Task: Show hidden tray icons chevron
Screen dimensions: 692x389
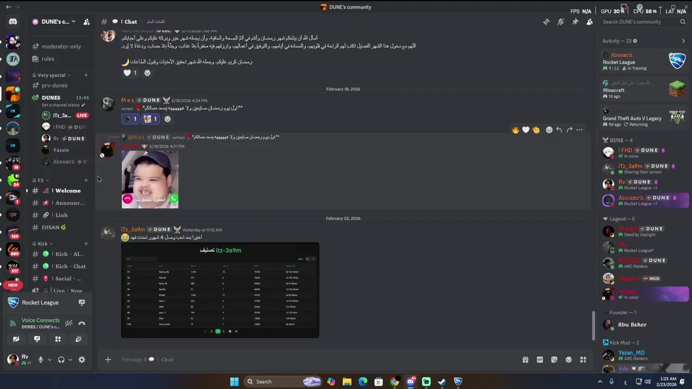Action: (600, 382)
